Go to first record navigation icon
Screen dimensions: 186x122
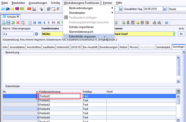[x=35, y=23]
